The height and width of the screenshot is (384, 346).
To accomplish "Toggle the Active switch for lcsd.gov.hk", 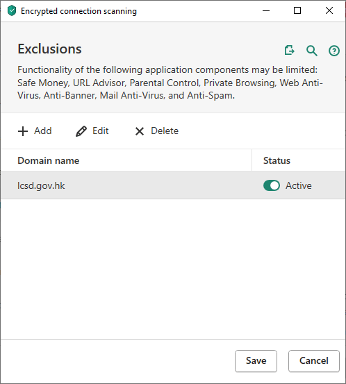I will [x=272, y=185].
